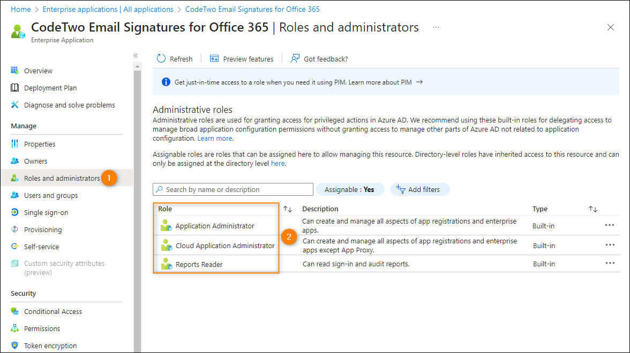Image resolution: width=630 pixels, height=353 pixels.
Task: Follow the 'here' directory level link
Action: coord(277,163)
